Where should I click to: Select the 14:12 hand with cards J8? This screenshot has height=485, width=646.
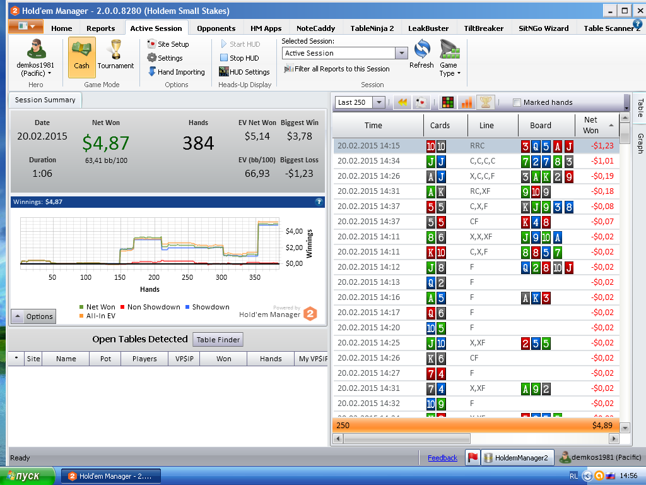pyautogui.click(x=476, y=267)
